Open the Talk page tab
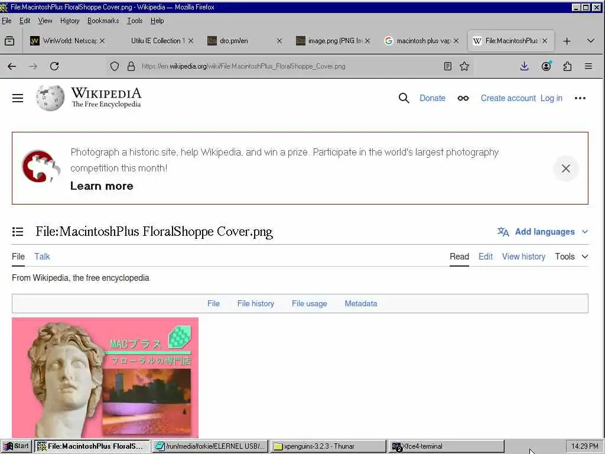The image size is (605, 454). tap(42, 257)
